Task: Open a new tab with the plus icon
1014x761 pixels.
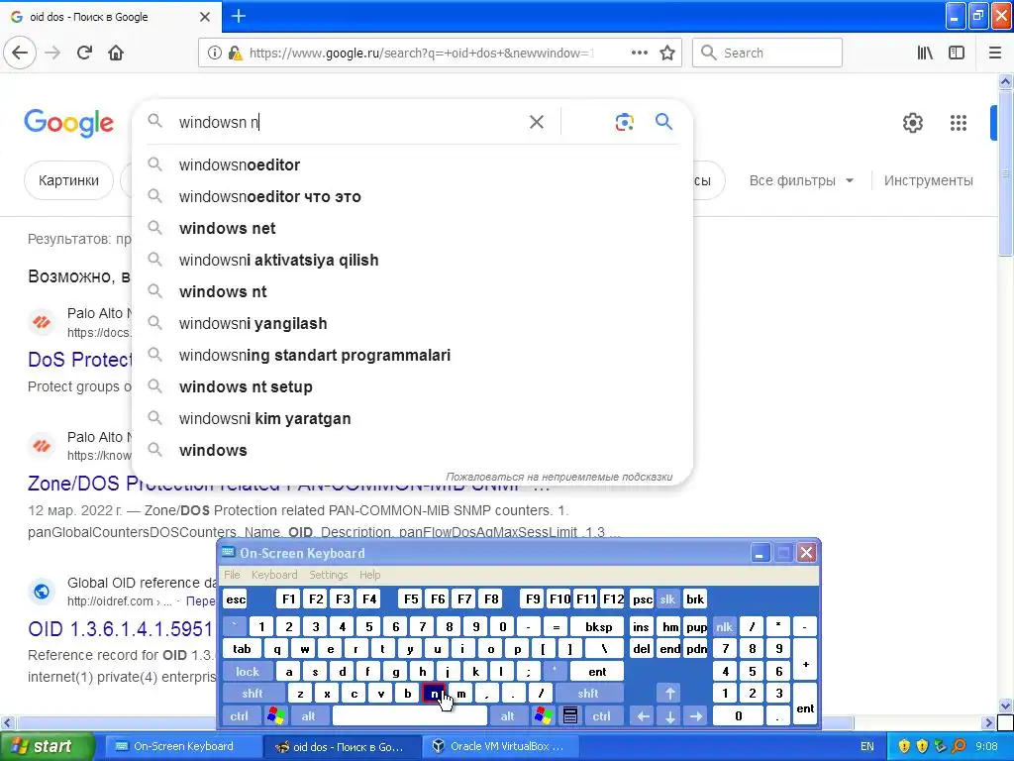Action: (239, 16)
